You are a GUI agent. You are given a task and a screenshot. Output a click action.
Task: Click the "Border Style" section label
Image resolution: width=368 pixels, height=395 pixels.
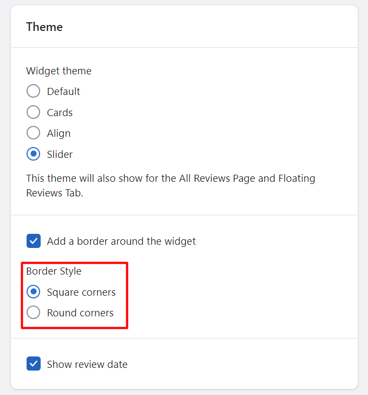pyautogui.click(x=54, y=271)
